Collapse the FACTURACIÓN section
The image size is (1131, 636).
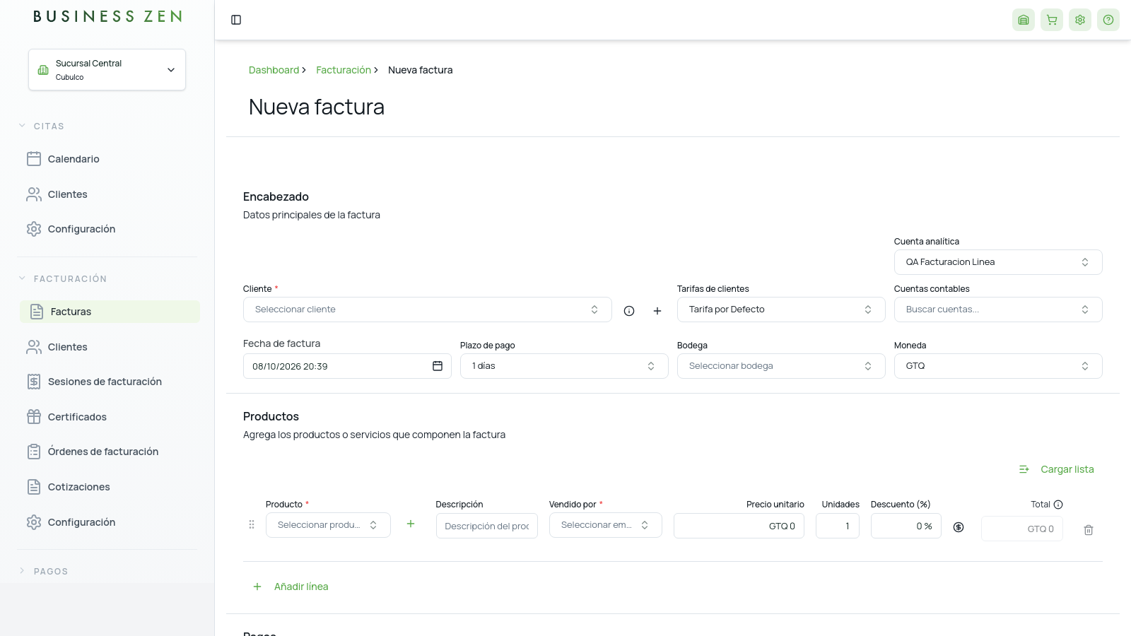coord(62,278)
